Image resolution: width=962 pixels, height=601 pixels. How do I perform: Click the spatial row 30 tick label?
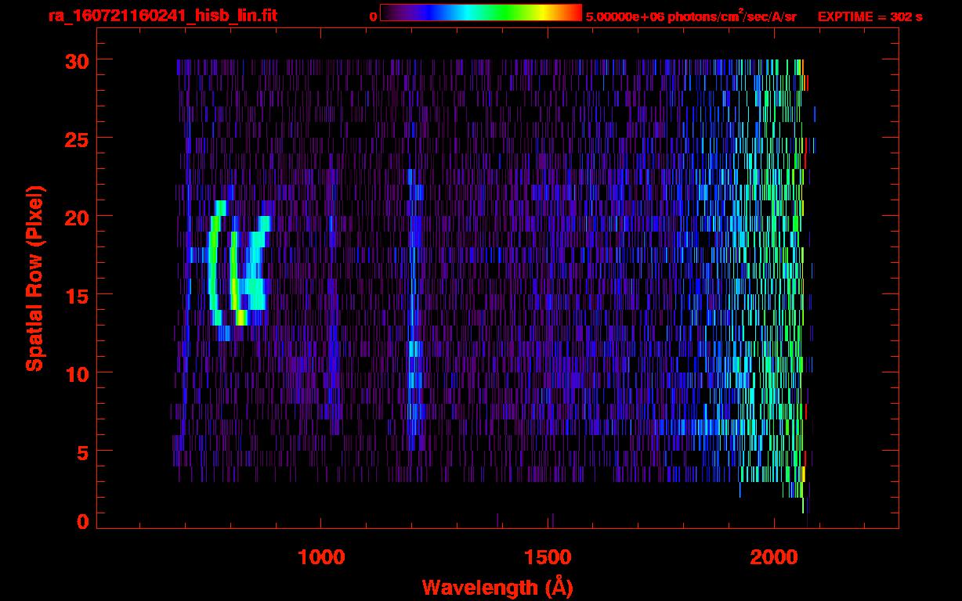(75, 60)
